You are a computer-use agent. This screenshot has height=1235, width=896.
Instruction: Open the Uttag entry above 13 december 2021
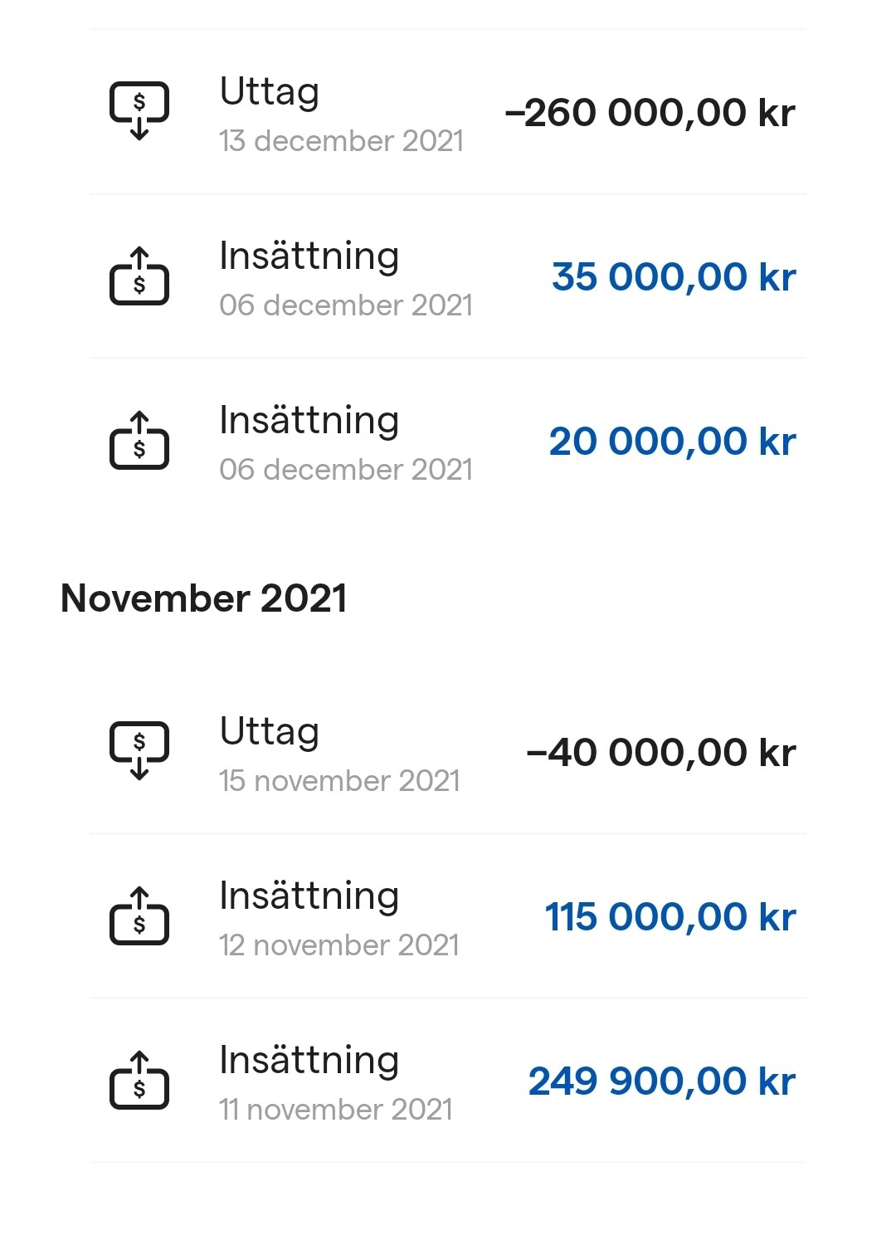pyautogui.click(x=270, y=91)
